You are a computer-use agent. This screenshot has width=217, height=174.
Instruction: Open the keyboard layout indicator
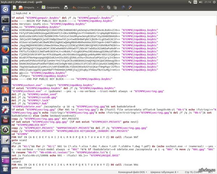[195, 2]
